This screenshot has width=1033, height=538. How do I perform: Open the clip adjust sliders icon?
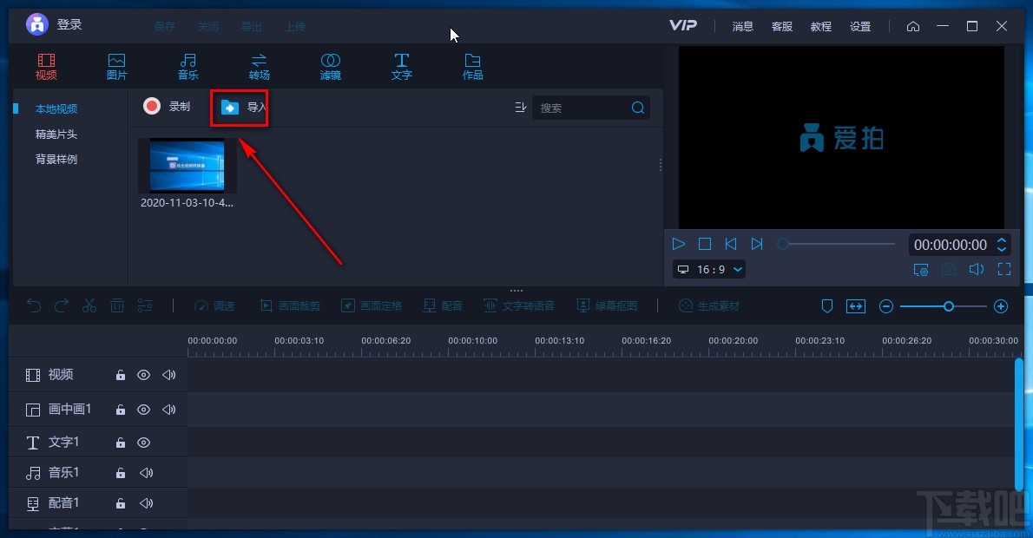(145, 305)
